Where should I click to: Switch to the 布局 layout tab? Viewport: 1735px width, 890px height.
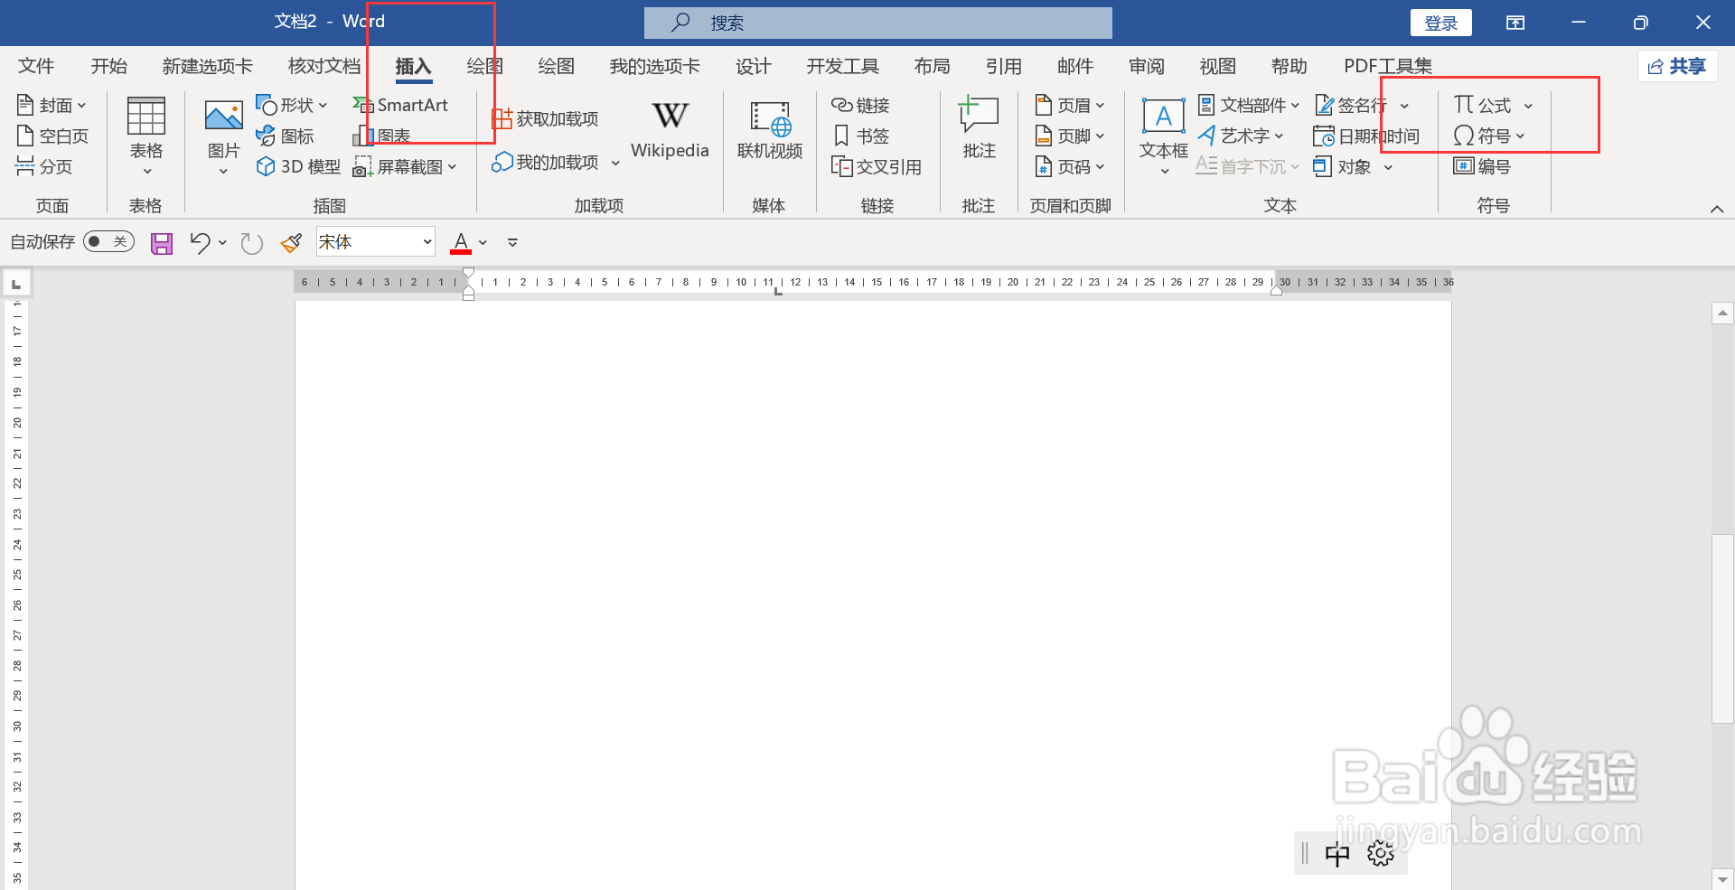coord(933,66)
